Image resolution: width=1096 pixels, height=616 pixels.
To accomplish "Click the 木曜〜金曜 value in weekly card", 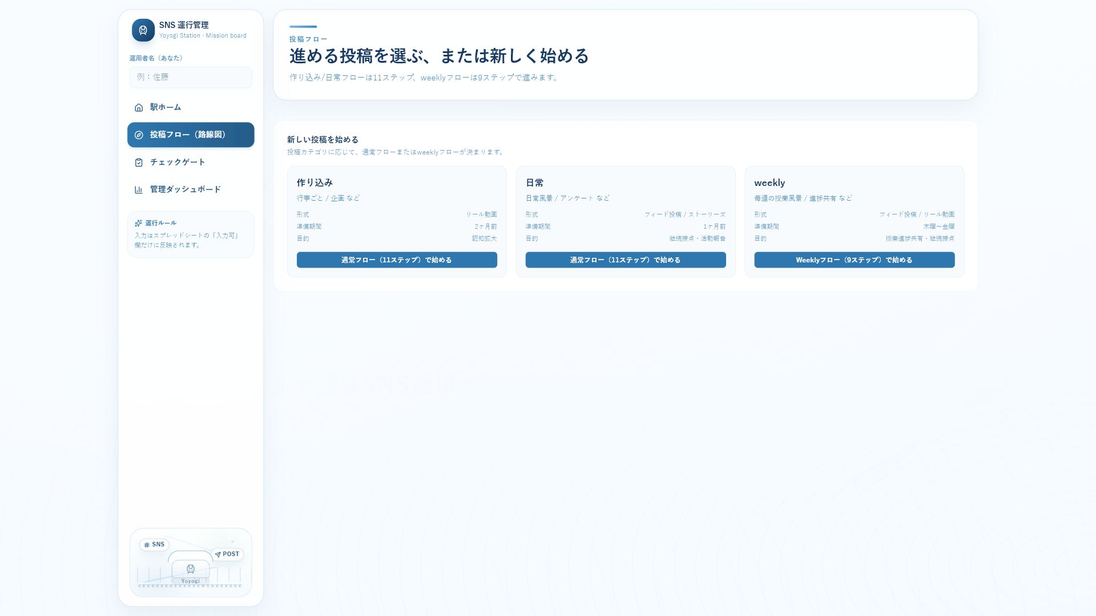I will click(x=939, y=226).
